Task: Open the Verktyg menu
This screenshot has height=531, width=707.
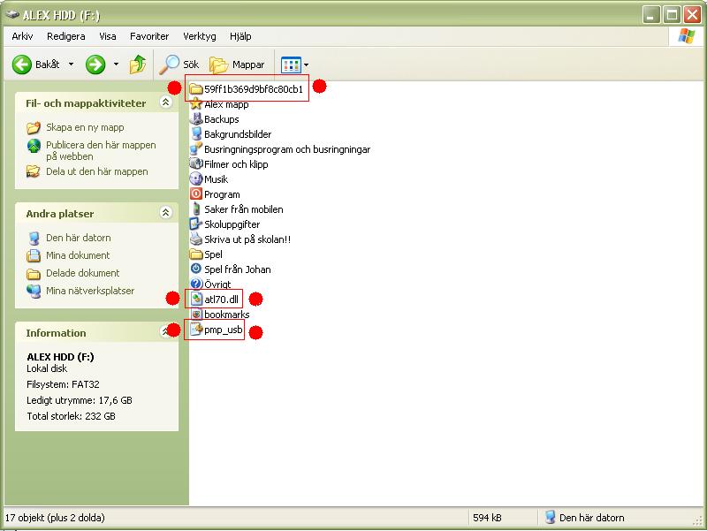Action: pos(200,36)
